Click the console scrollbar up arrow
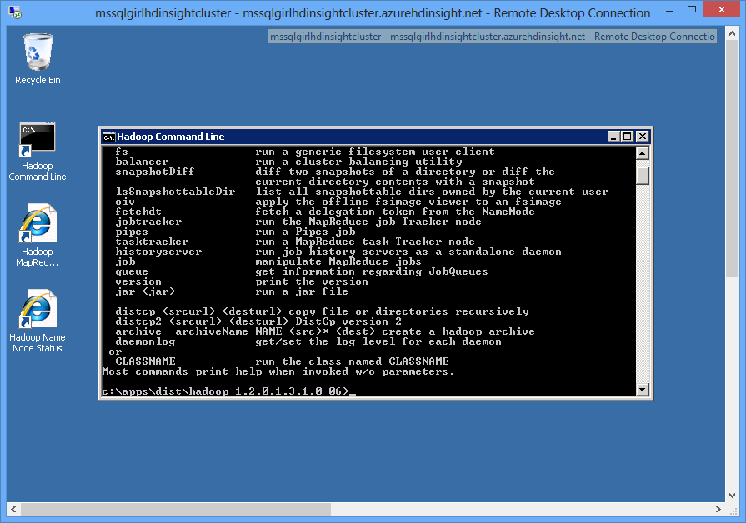The width and height of the screenshot is (746, 523). point(643,153)
